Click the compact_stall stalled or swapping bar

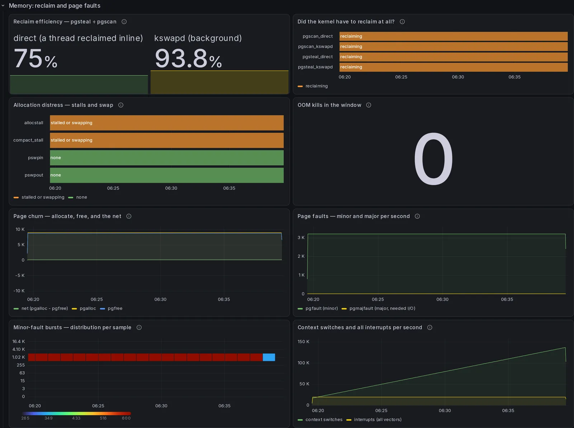tap(167, 140)
